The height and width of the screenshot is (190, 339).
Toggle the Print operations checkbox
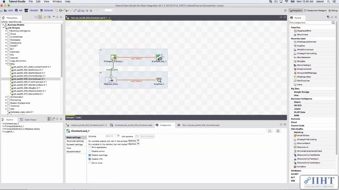click(90, 147)
